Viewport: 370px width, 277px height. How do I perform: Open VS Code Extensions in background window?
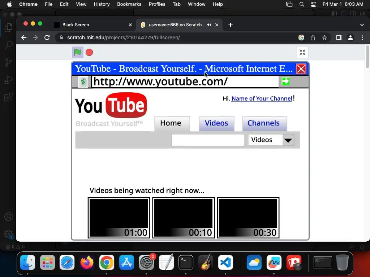9,97
